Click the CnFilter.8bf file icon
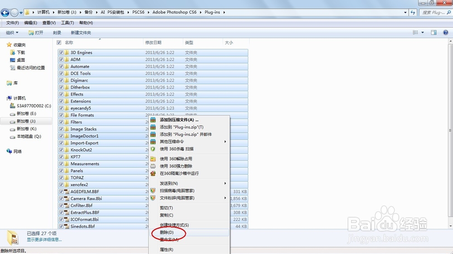453x254 pixels. [67, 206]
